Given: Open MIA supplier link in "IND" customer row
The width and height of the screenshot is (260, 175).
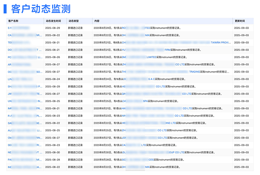Looking at the screenshot, I should point(136,167).
